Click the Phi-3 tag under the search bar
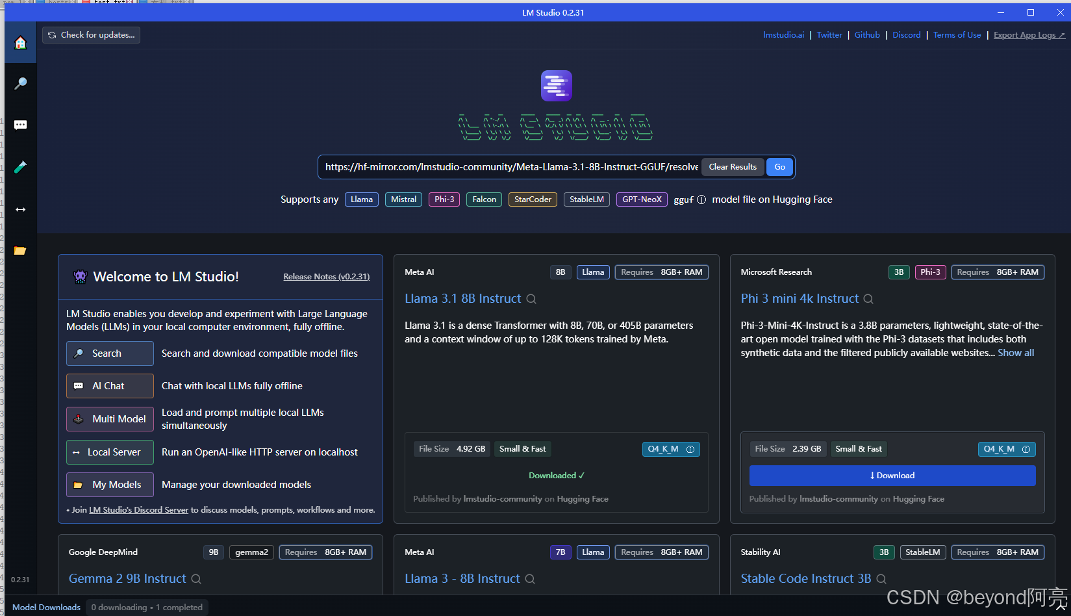Viewport: 1071px width, 616px height. click(444, 199)
